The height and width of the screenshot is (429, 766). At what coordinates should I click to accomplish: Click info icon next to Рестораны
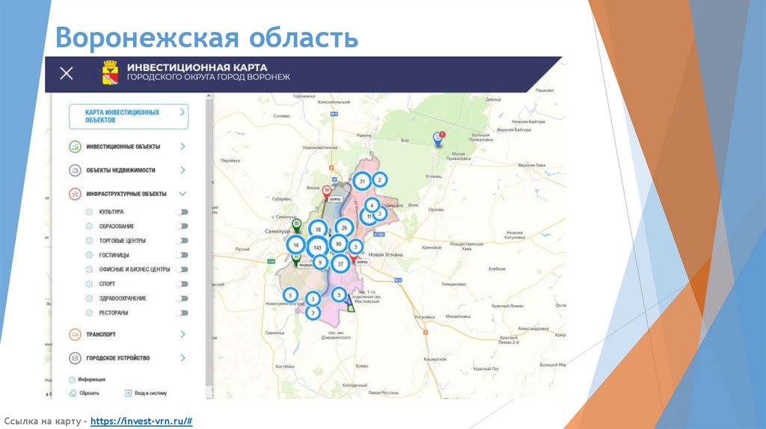[x=90, y=313]
